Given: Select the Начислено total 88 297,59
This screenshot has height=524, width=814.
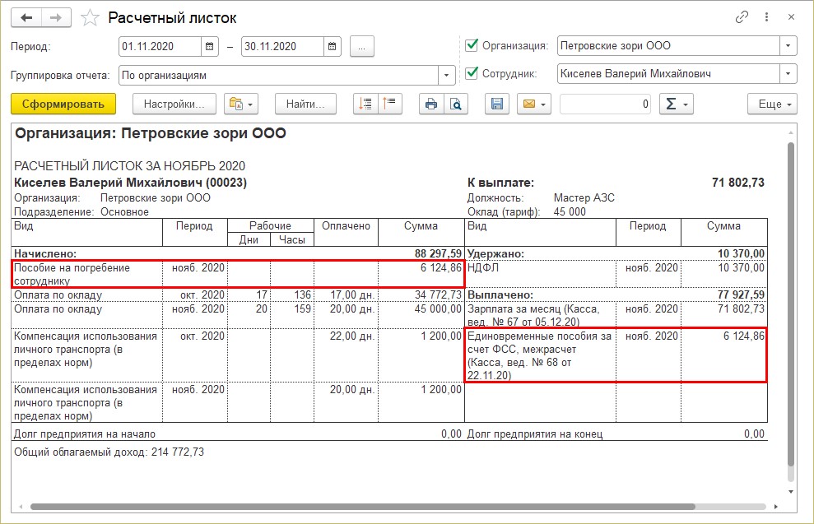Looking at the screenshot, I should (x=438, y=253).
